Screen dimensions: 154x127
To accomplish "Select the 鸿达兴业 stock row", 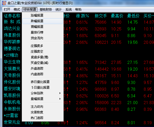I will coord(12,28).
